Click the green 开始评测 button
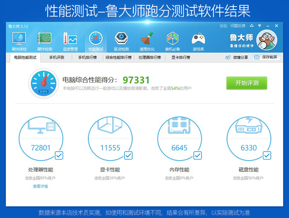The height and width of the screenshot is (218, 289). [247, 83]
